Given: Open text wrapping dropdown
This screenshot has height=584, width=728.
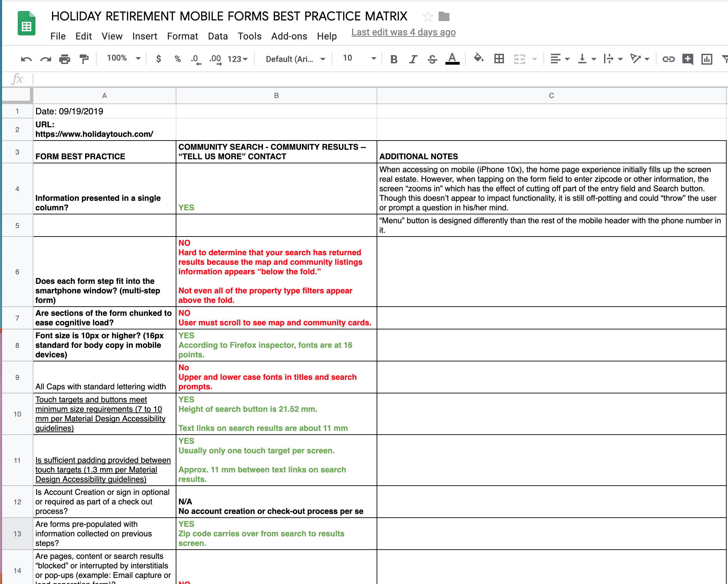Looking at the screenshot, I should [613, 59].
